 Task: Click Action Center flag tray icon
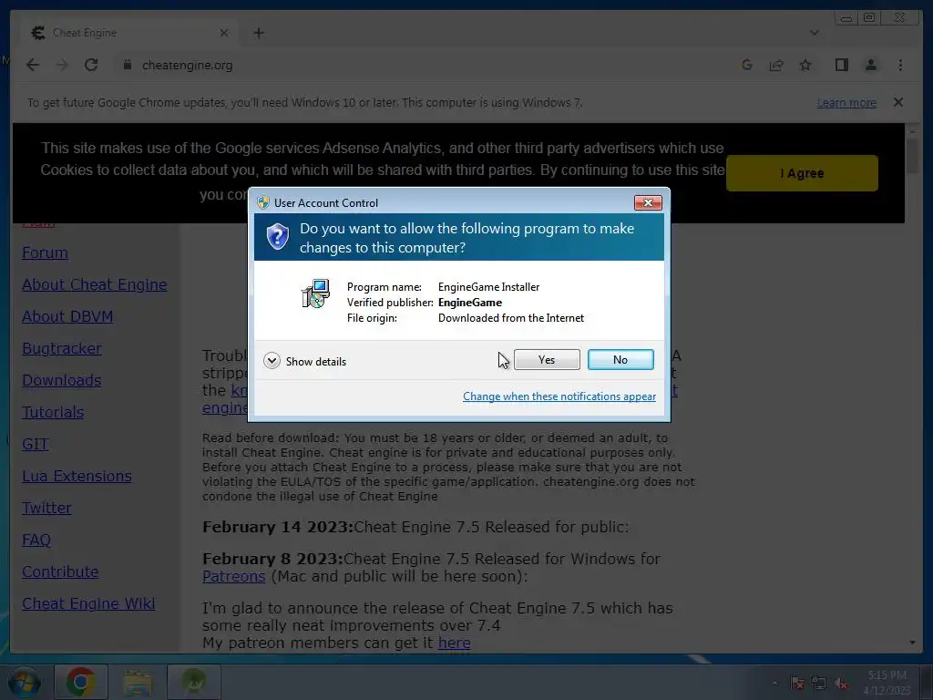pos(797,683)
